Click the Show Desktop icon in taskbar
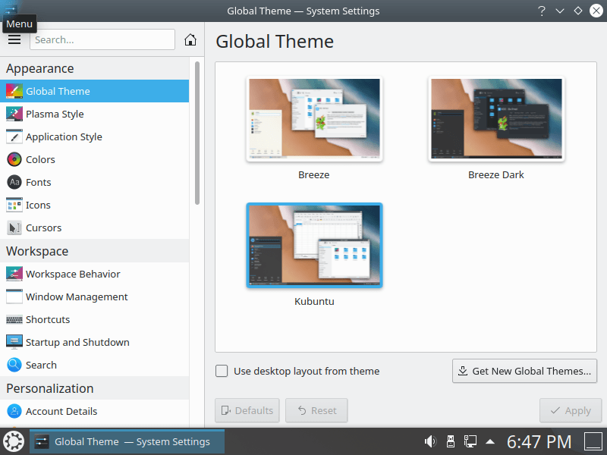607x455 pixels. (593, 441)
